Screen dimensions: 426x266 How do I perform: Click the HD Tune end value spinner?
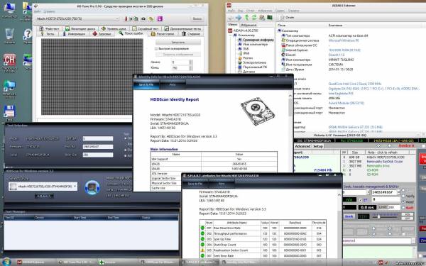(191, 68)
